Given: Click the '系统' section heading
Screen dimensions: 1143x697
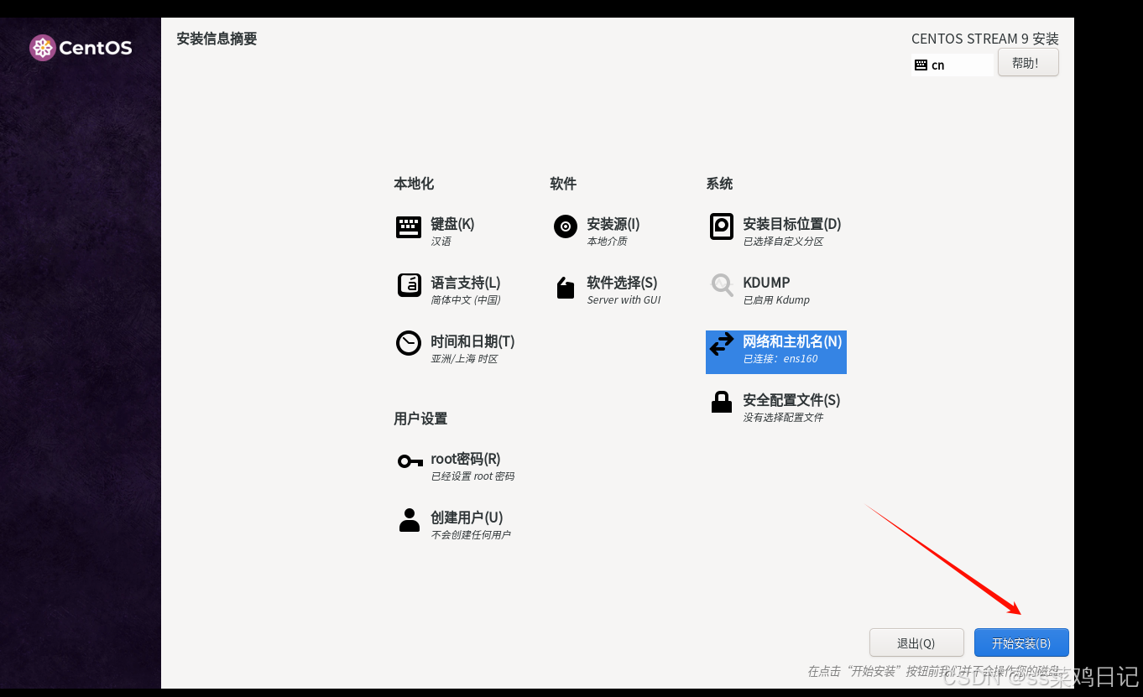Looking at the screenshot, I should [719, 184].
